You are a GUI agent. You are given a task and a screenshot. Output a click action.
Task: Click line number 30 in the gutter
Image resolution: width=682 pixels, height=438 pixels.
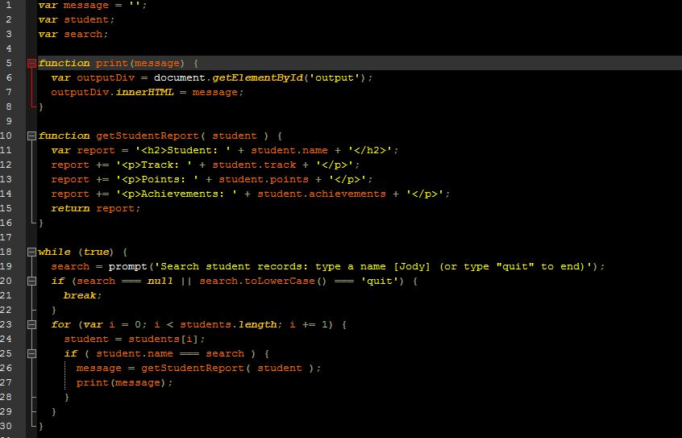tap(6, 426)
